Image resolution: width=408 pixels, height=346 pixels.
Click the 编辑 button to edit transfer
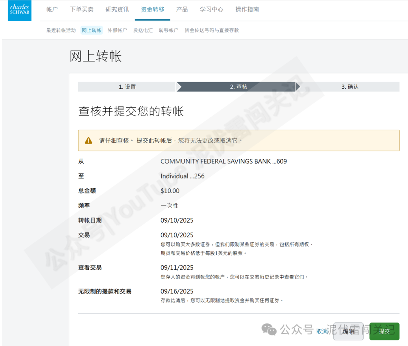(348, 332)
